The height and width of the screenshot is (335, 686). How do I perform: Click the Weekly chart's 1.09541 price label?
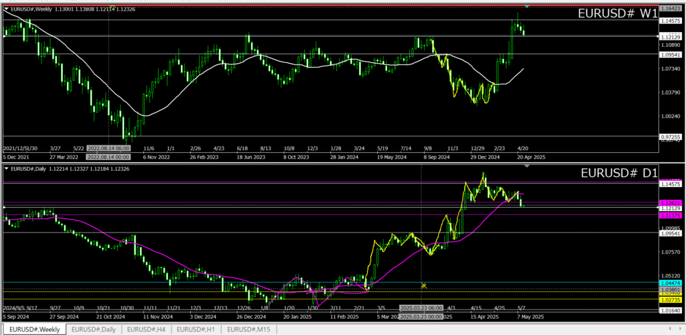click(671, 54)
